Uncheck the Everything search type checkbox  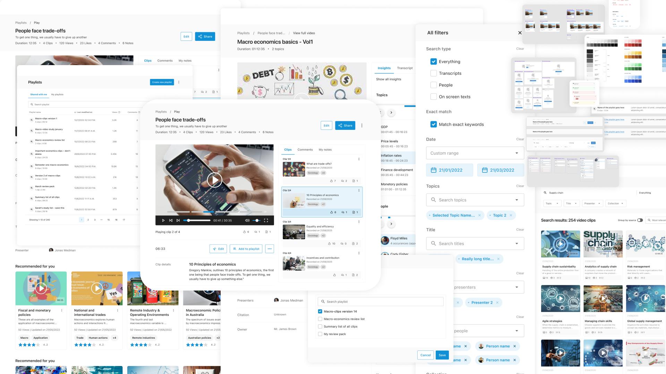point(434,62)
